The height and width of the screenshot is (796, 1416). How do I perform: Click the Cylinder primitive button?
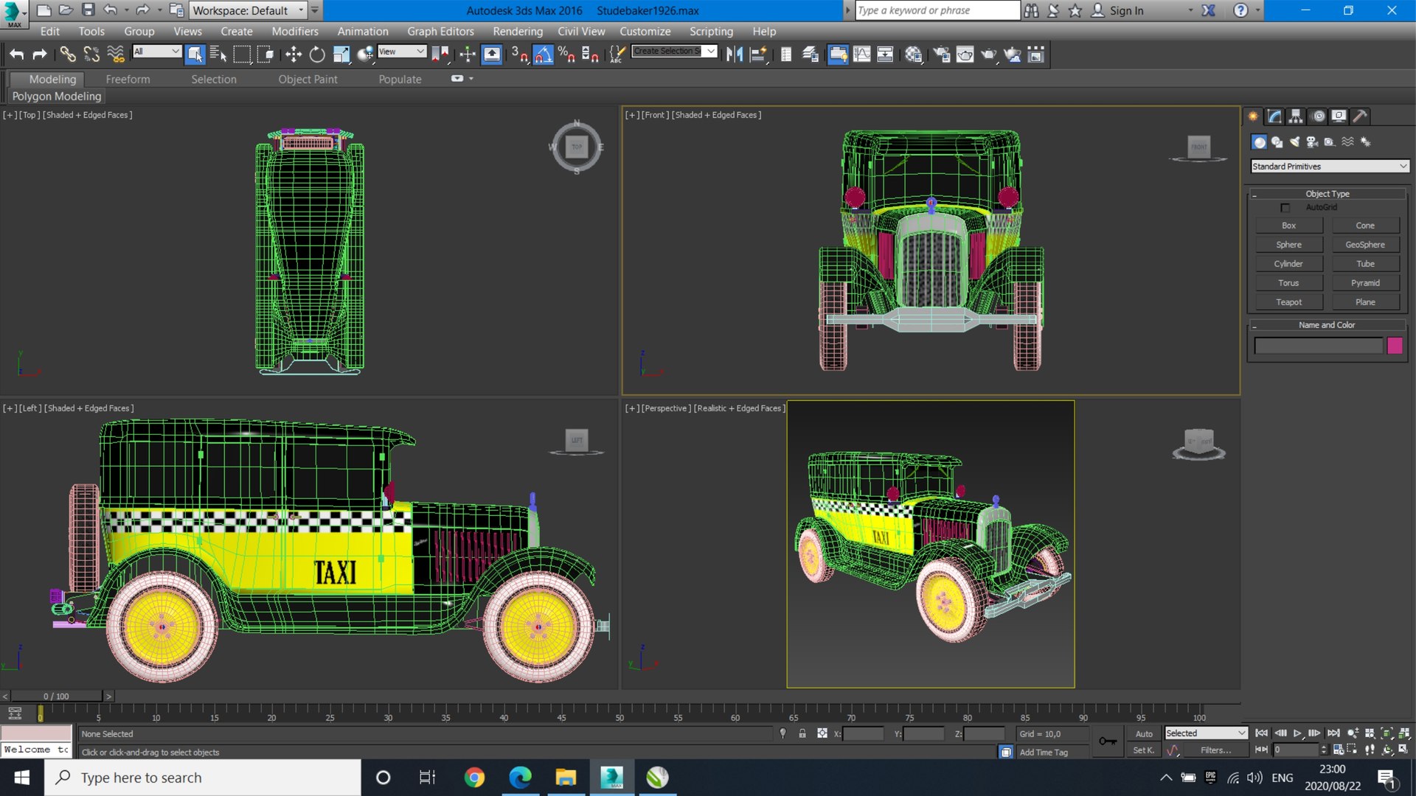pyautogui.click(x=1288, y=264)
